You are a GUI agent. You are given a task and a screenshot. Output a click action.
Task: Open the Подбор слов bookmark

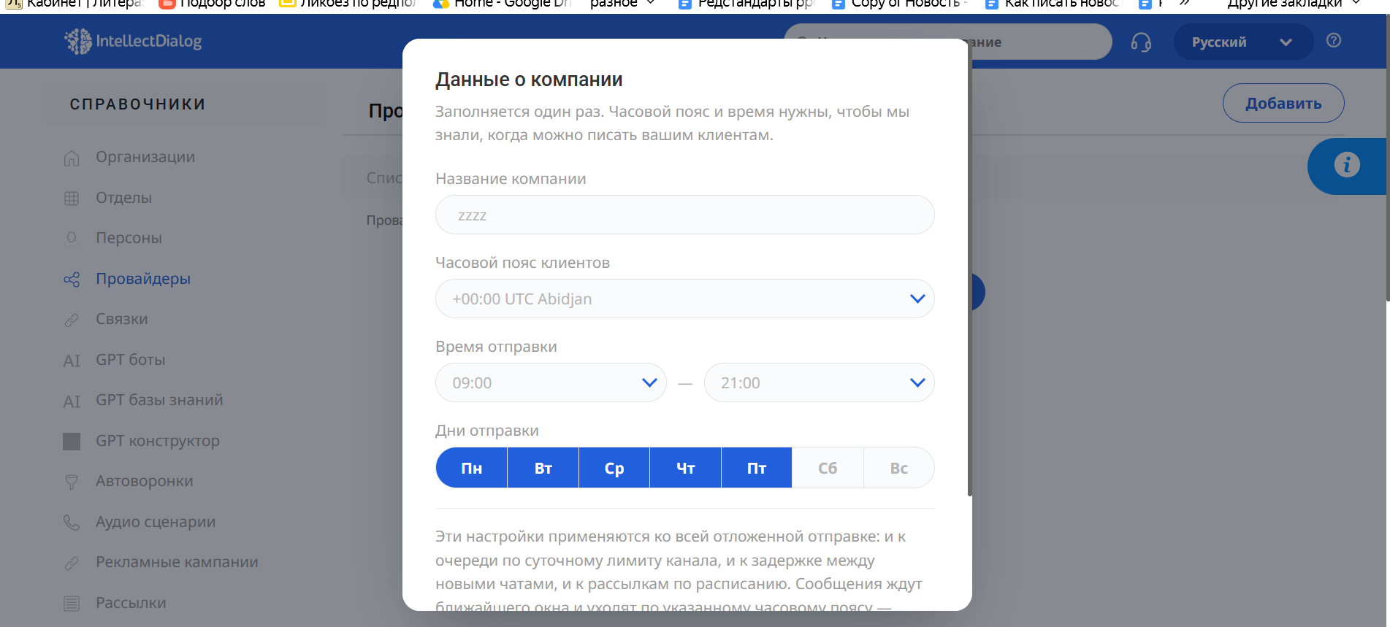pos(212,4)
